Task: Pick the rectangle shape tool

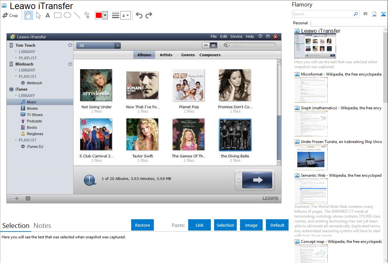Action: tap(58, 15)
